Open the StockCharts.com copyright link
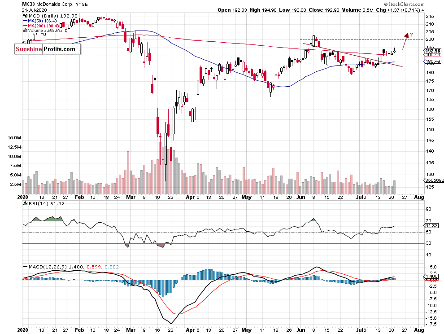 pyautogui.click(x=404, y=4)
